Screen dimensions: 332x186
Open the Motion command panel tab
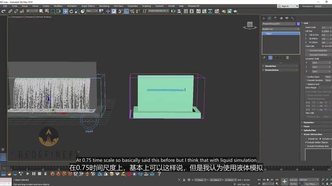point(281,19)
